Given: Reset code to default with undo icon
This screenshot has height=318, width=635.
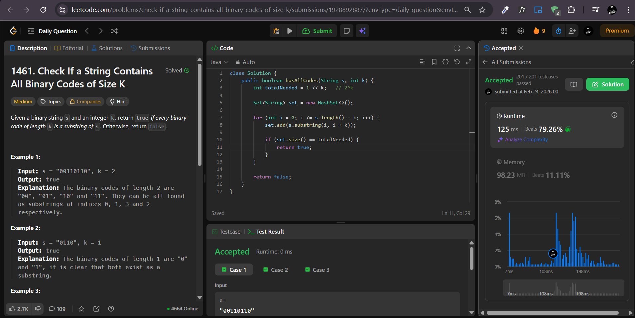Looking at the screenshot, I should click(x=457, y=62).
